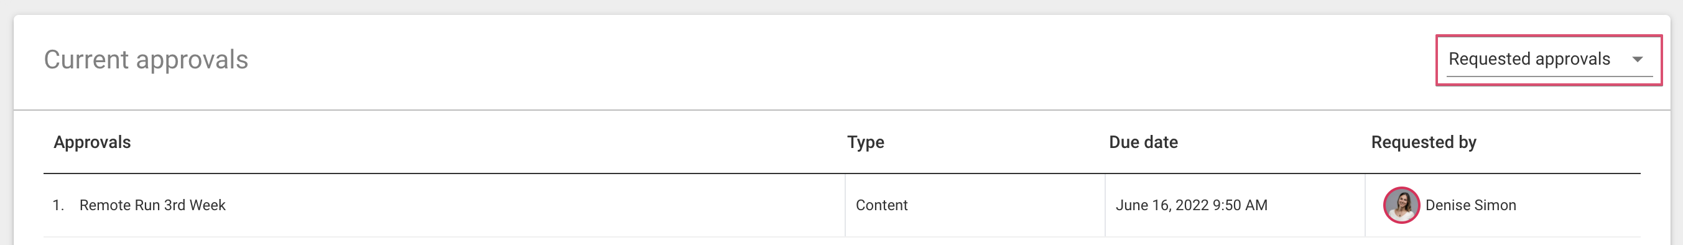Sort by the Approvals column header
The image size is (1683, 245).
coord(92,142)
